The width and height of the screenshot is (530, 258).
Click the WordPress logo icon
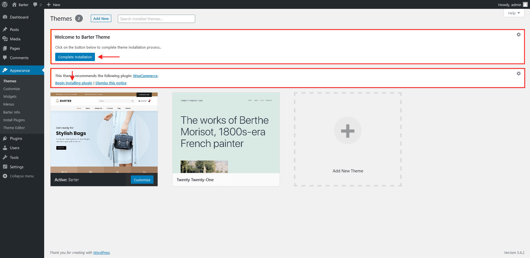(x=5, y=4)
